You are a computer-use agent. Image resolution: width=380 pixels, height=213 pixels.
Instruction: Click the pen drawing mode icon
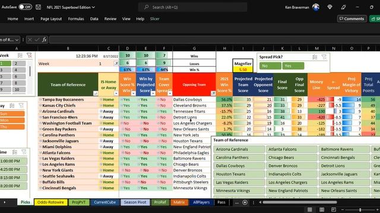pyautogui.click(x=343, y=7)
